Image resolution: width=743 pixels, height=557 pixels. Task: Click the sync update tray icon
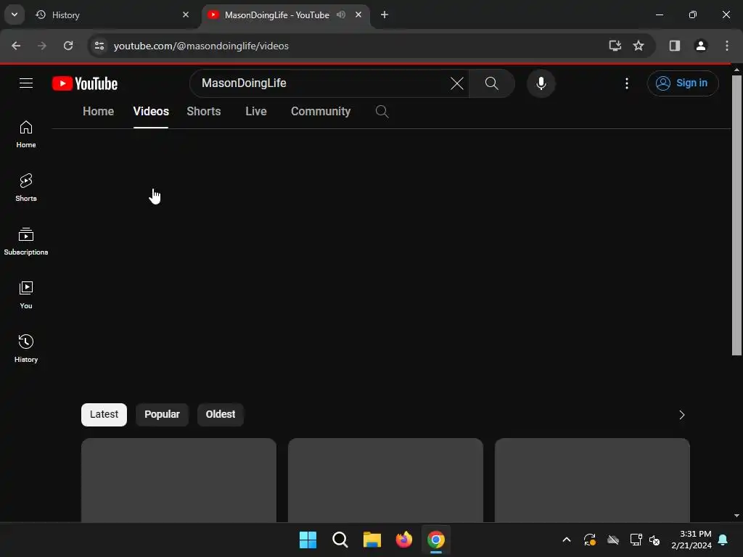point(589,540)
